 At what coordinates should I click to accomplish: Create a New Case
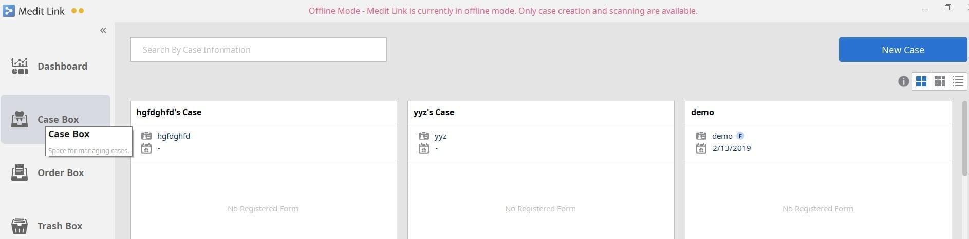(903, 50)
